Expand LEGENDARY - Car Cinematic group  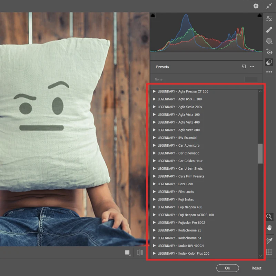[x=154, y=153]
